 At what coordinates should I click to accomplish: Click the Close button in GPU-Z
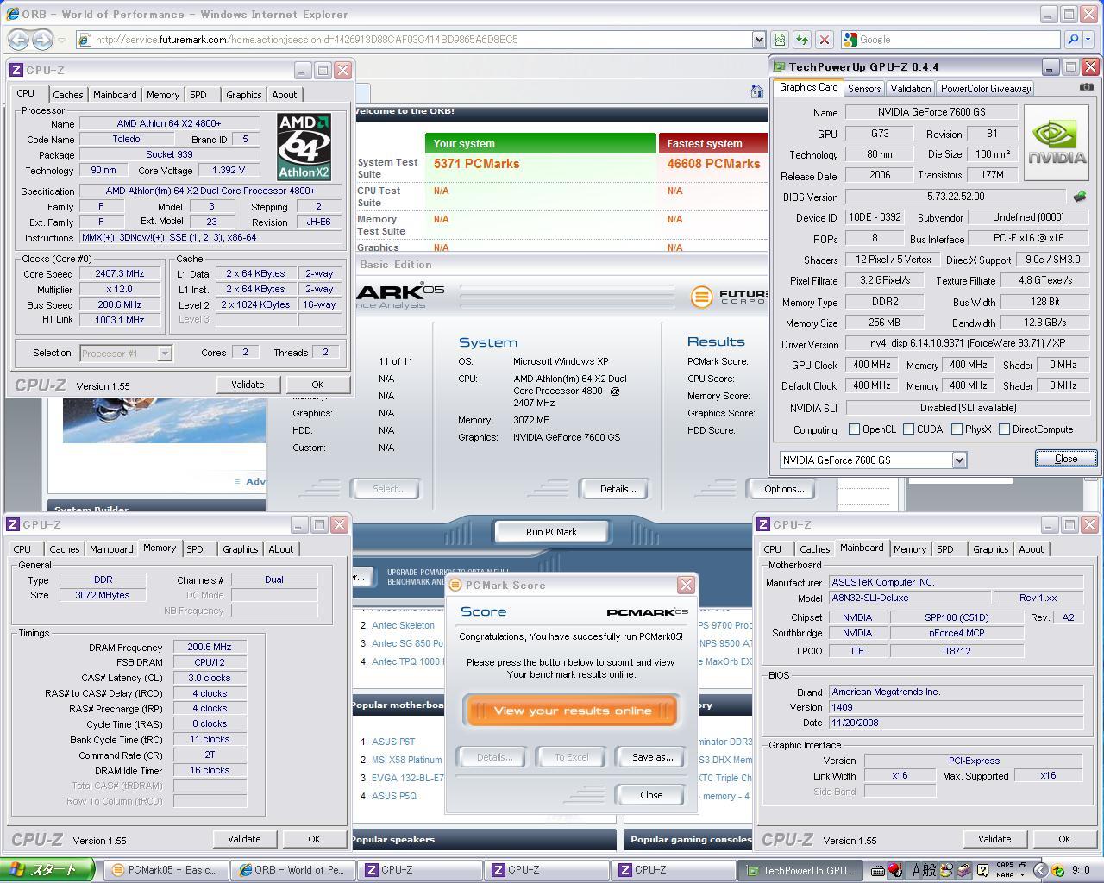[1066, 459]
